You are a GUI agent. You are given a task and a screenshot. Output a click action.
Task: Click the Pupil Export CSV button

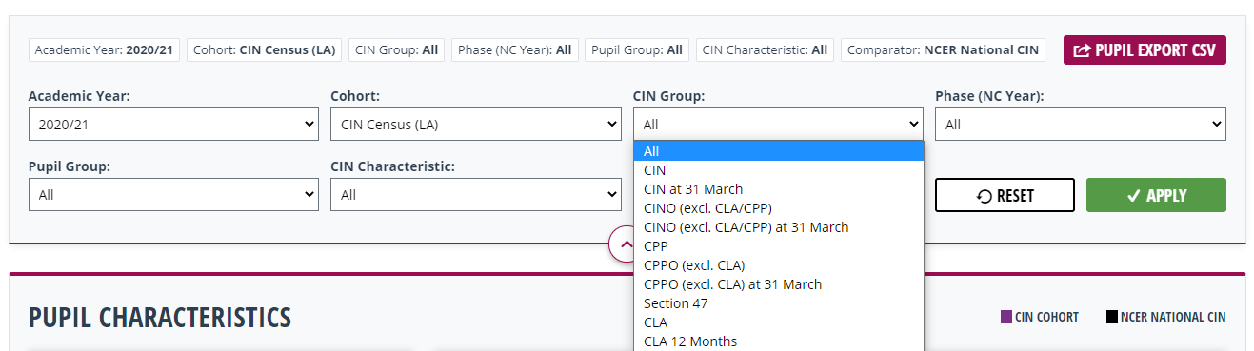point(1145,50)
